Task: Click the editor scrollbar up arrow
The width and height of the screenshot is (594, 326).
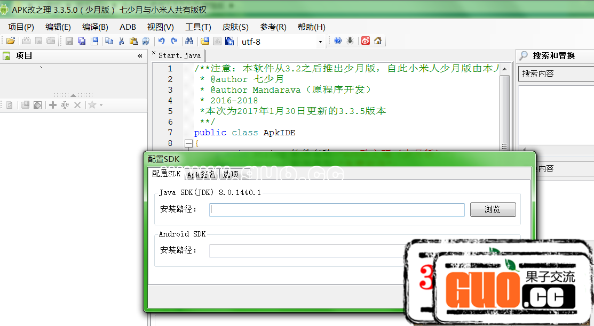Action: 504,69
